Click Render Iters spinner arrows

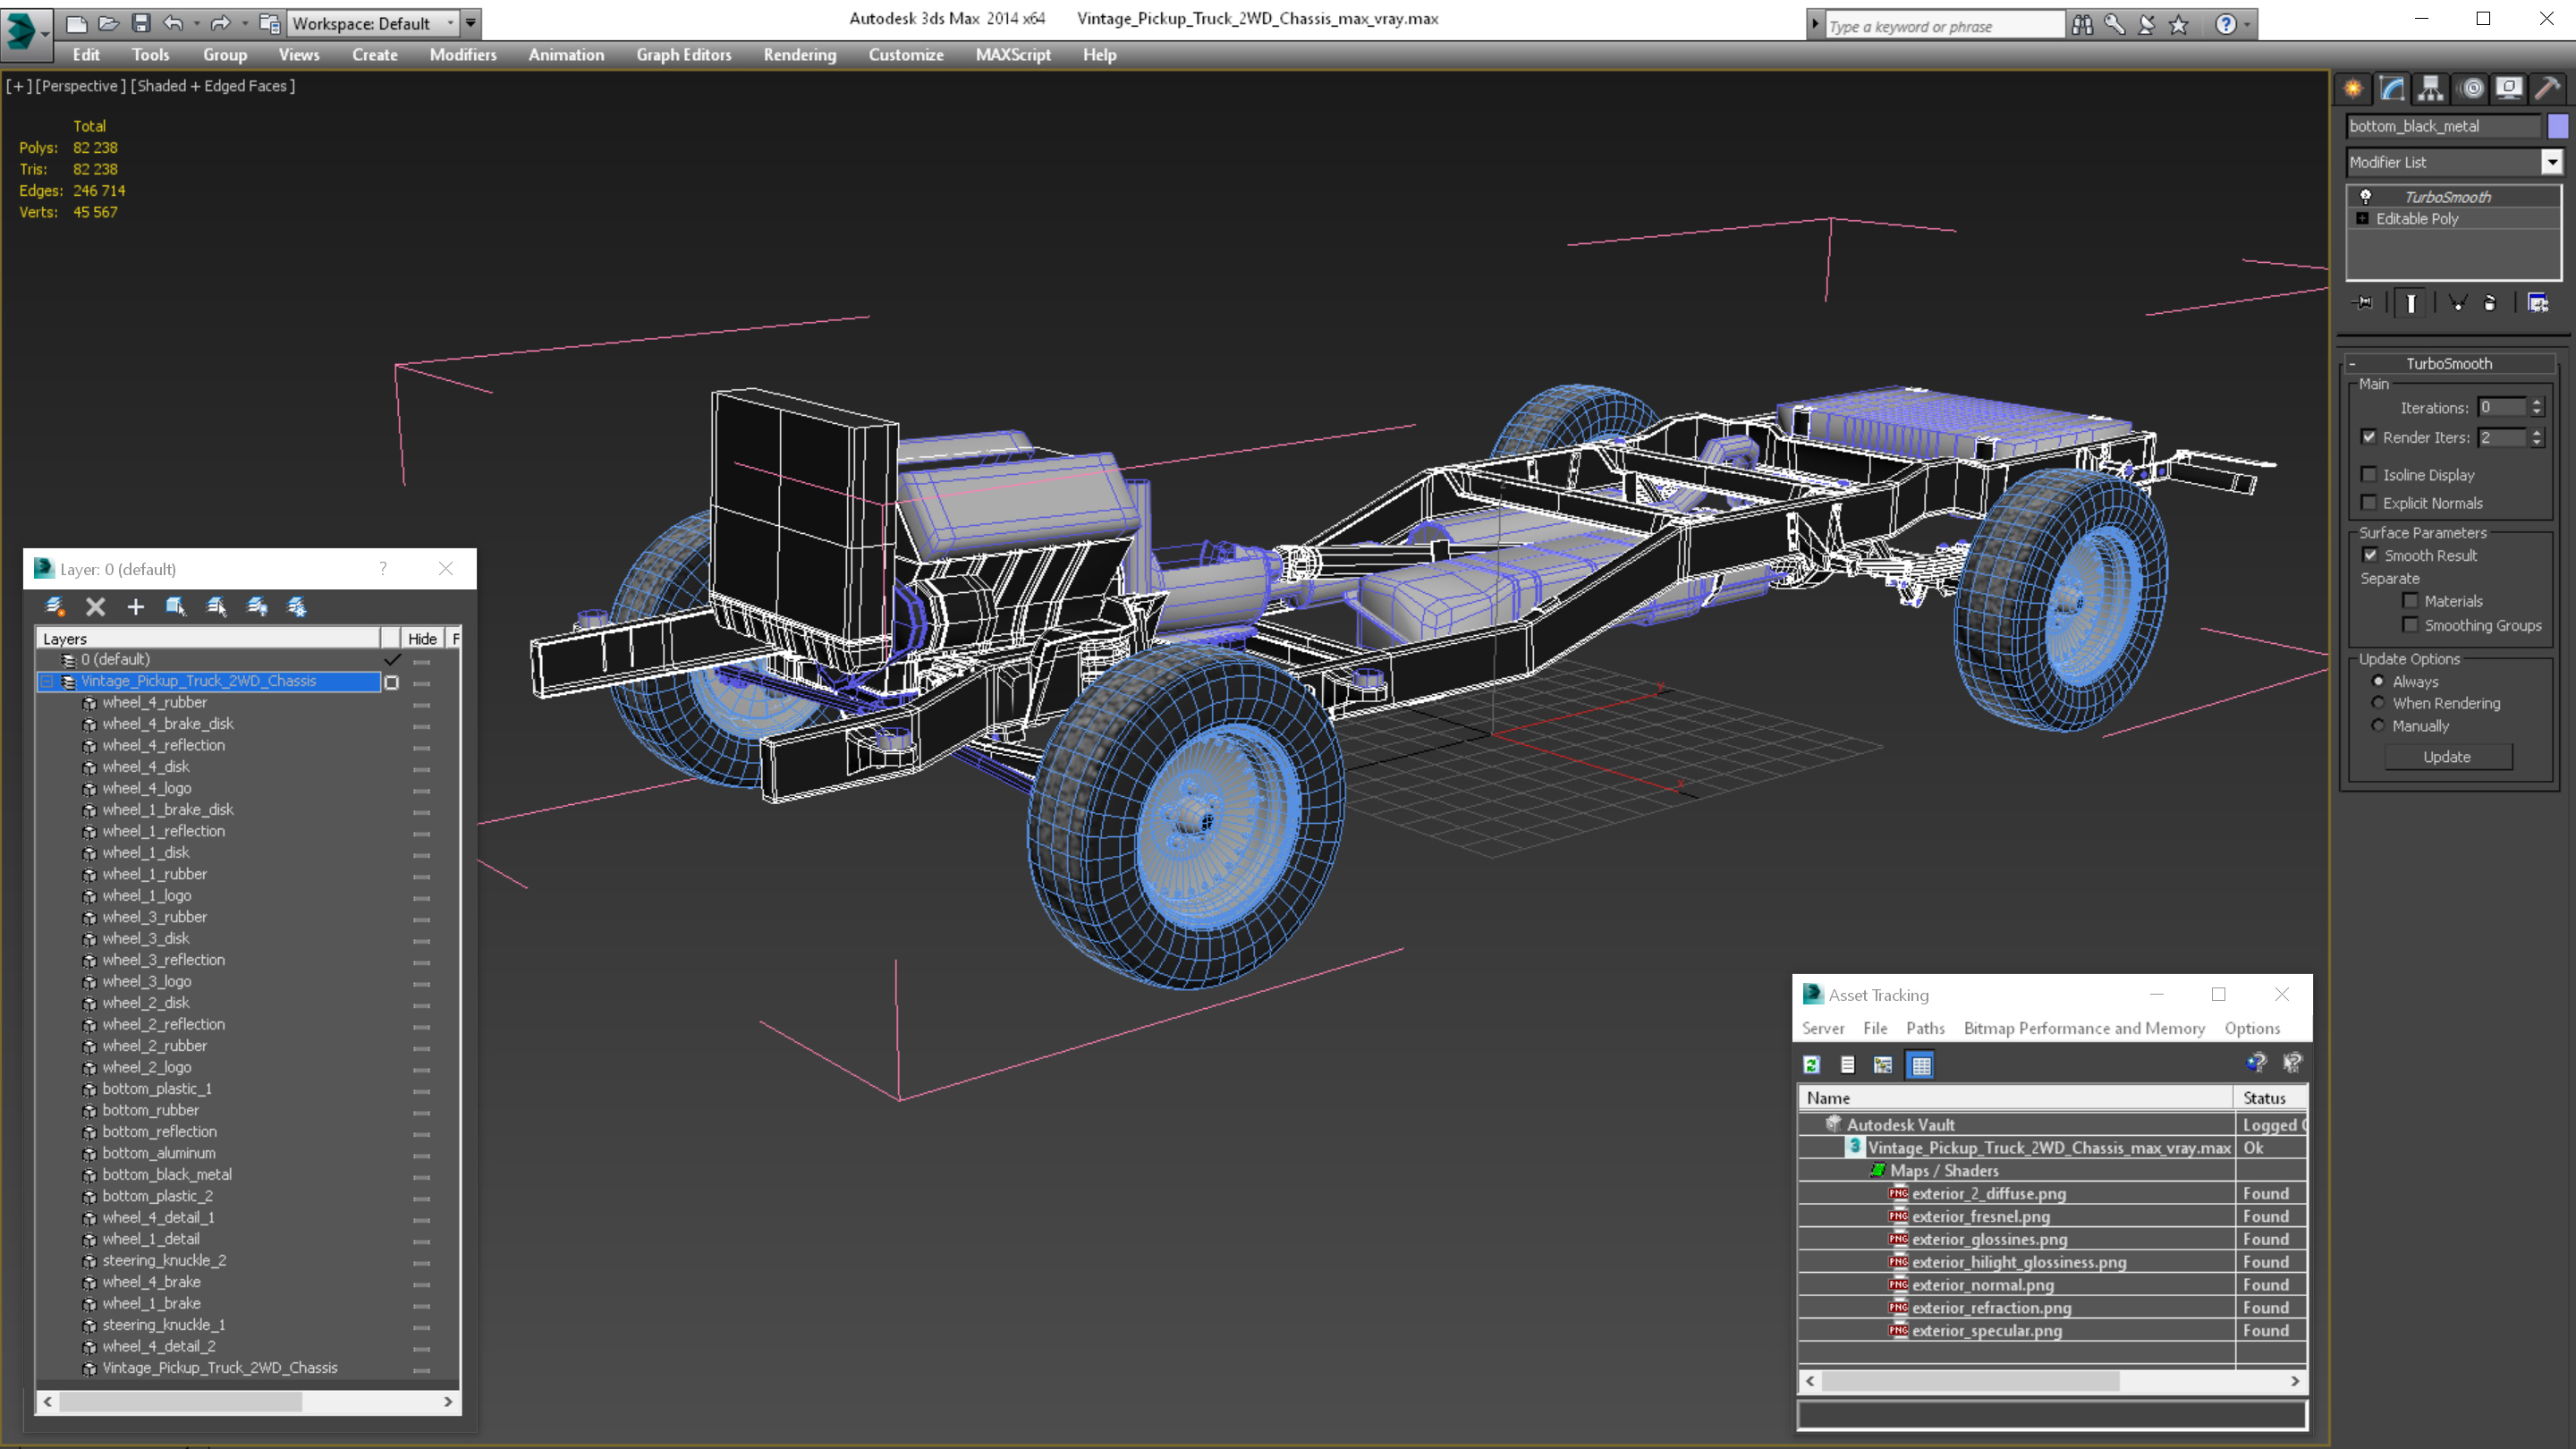(2536, 437)
